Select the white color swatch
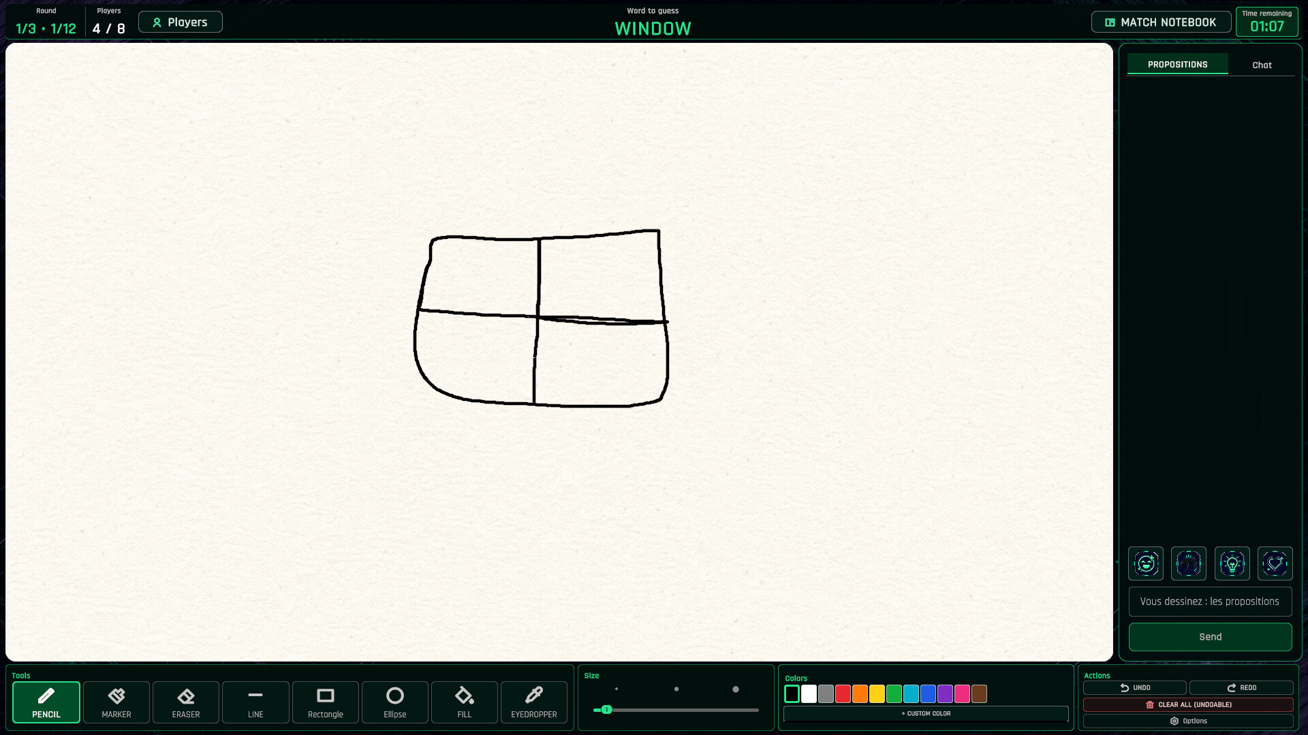Viewport: 1308px width, 735px height. [x=809, y=694]
